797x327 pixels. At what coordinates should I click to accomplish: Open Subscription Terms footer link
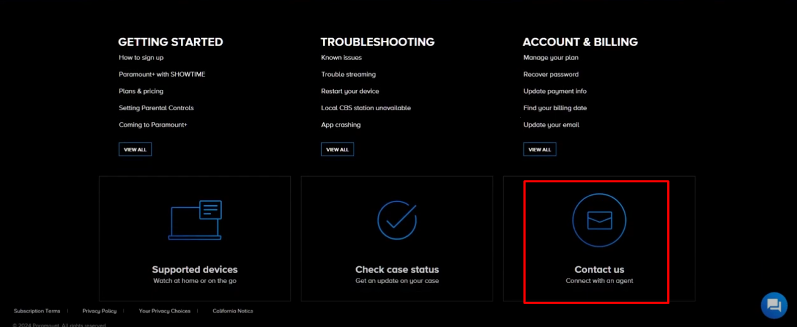pos(37,311)
